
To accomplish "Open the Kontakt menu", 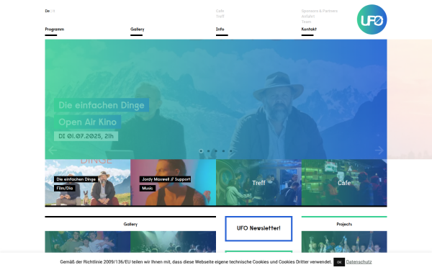I will [309, 30].
